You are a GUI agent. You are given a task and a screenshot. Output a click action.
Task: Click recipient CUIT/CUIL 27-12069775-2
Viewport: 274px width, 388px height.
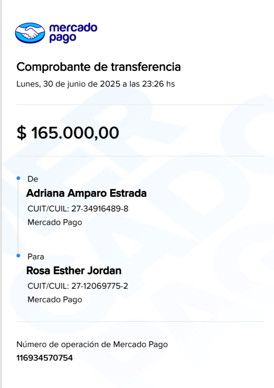[x=78, y=286]
